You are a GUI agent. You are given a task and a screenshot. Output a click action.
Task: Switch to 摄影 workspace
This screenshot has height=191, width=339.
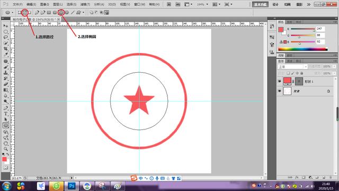tap(299, 4)
